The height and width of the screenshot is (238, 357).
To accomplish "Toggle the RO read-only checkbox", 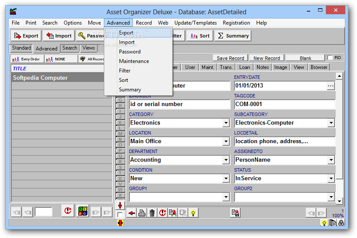I will coord(330,58).
